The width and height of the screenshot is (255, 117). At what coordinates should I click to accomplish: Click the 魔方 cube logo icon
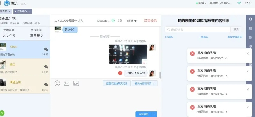(x=7, y=3)
